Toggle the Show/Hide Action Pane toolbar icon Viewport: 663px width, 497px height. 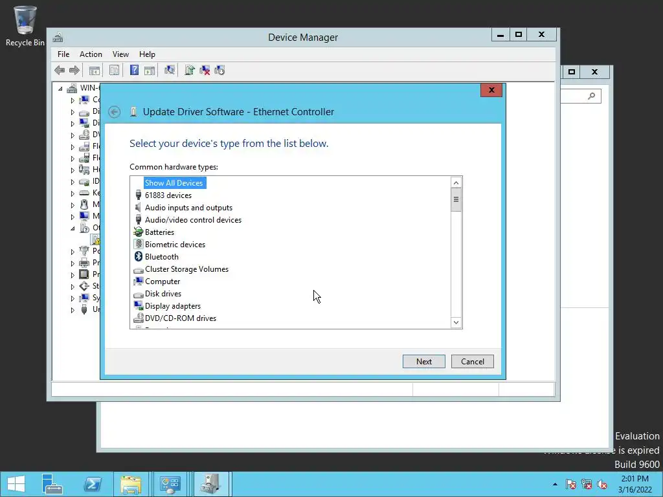[150, 70]
